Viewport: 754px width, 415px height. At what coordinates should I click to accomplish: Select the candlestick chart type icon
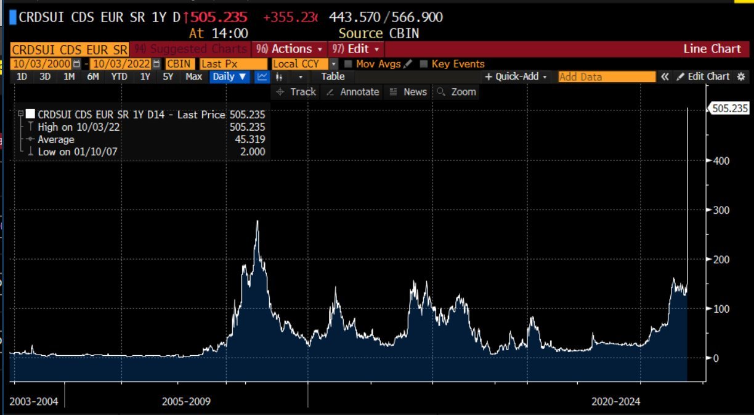click(x=280, y=76)
